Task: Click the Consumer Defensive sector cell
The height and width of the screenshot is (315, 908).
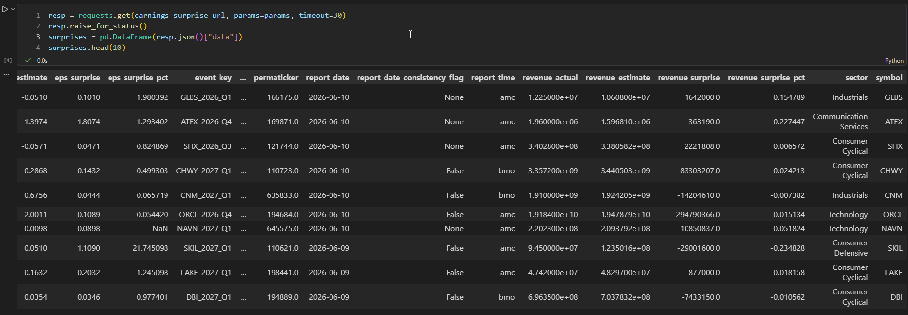Action: pyautogui.click(x=850, y=248)
